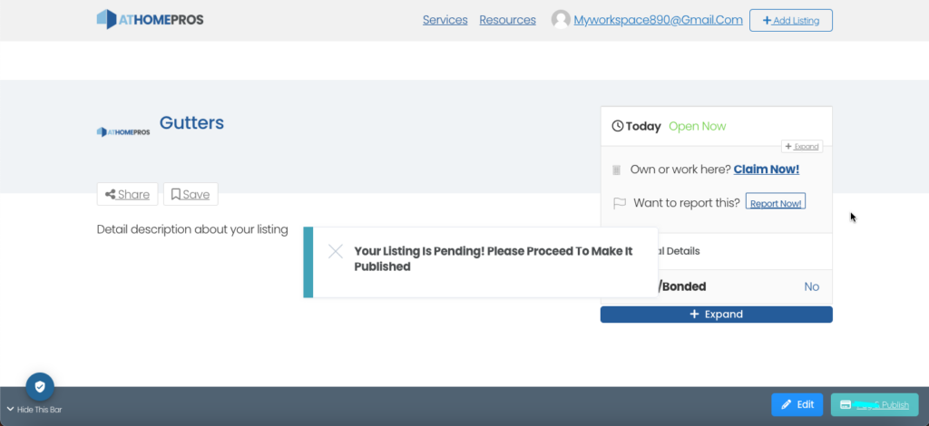Viewport: 929px width, 426px height.
Task: Click the Claim Now! link
Action: pos(766,169)
